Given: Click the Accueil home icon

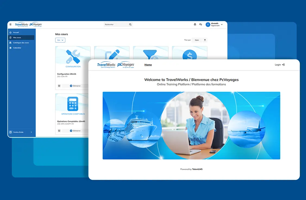Looking at the screenshot, I should [11, 32].
